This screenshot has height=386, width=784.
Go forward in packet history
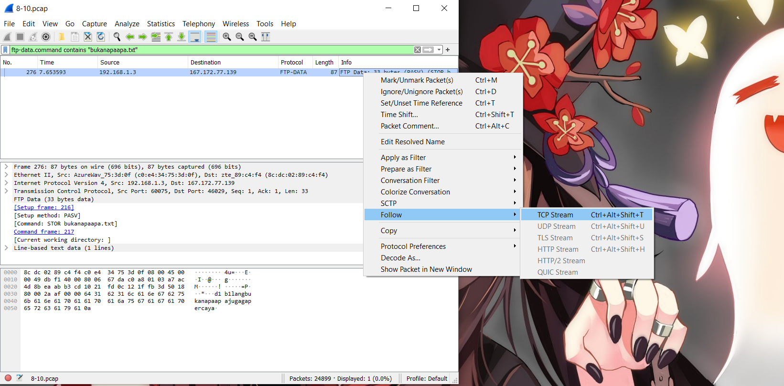(x=143, y=37)
